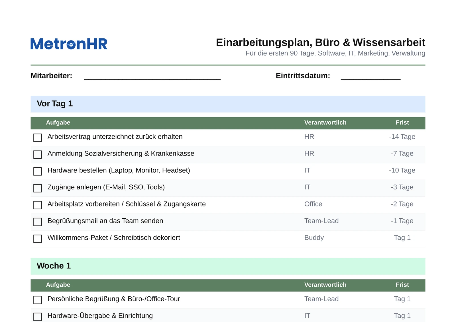
Task: Click text Arbeitsvertrag unterzeichnet zurück erhalten
Action: pyautogui.click(x=115, y=137)
